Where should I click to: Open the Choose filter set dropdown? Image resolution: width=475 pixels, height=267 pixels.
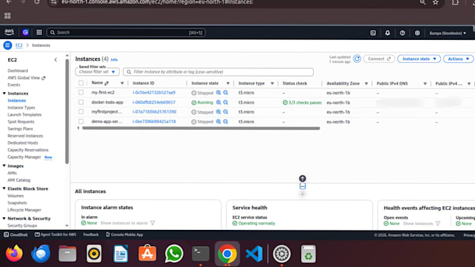click(97, 72)
